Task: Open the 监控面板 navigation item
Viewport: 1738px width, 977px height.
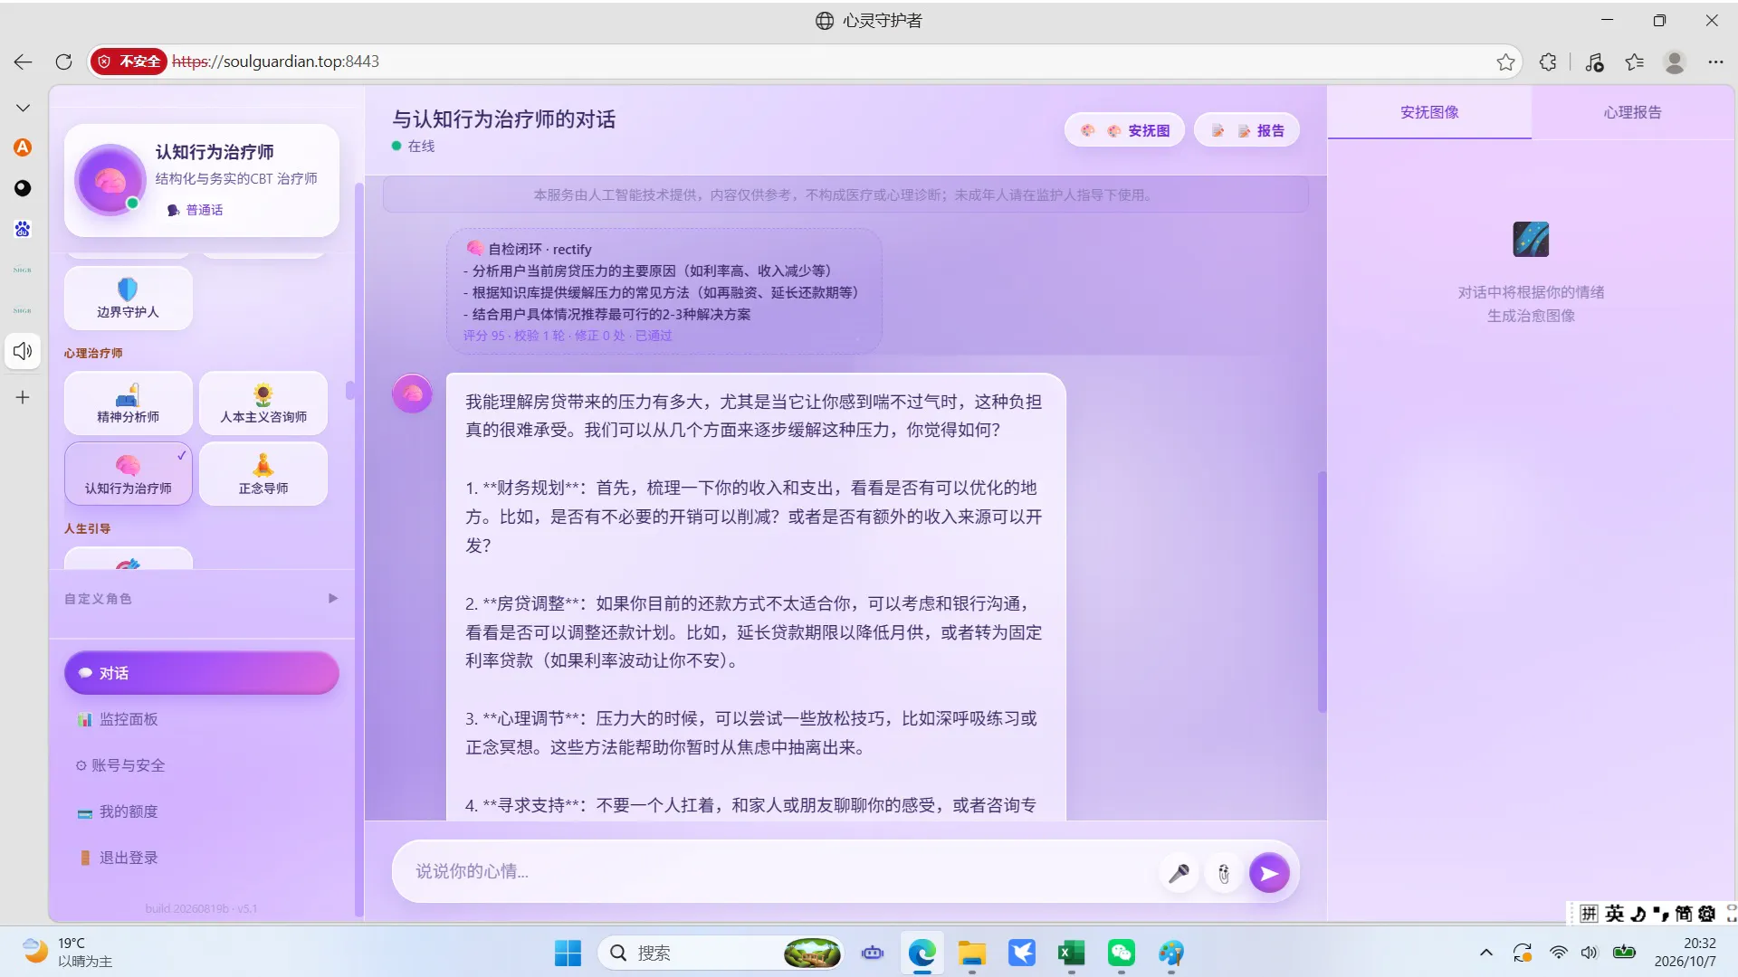Action: (201, 719)
